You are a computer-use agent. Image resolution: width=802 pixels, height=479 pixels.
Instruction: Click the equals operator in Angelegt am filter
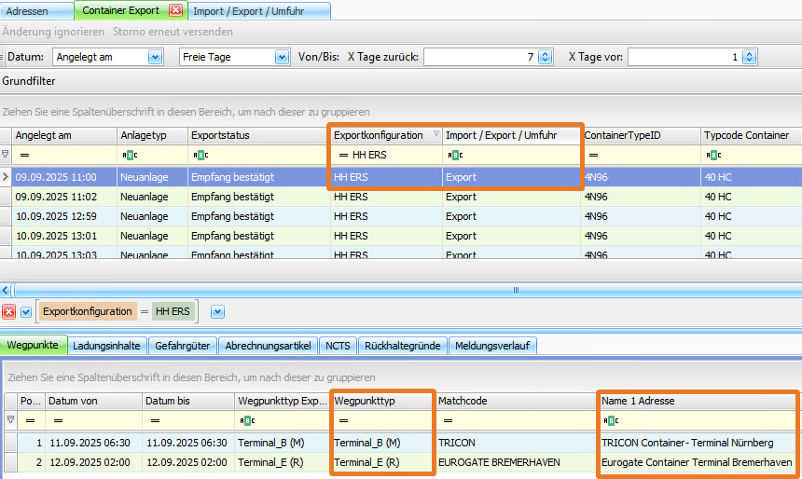point(23,155)
